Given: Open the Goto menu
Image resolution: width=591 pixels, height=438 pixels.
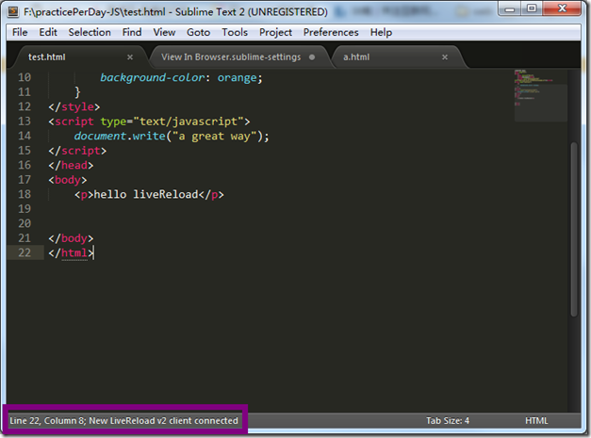Looking at the screenshot, I should pyautogui.click(x=198, y=32).
